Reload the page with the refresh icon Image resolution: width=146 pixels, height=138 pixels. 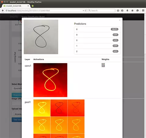click(85, 11)
